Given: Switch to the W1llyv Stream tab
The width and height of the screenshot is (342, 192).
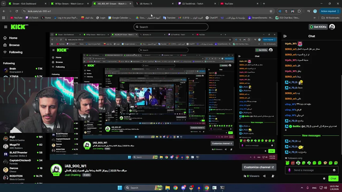Looking at the screenshot, I should pyautogui.click(x=69, y=4).
